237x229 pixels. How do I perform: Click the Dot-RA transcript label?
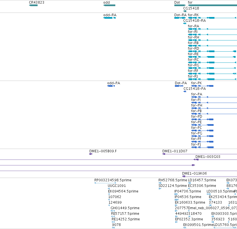coord(180,15)
